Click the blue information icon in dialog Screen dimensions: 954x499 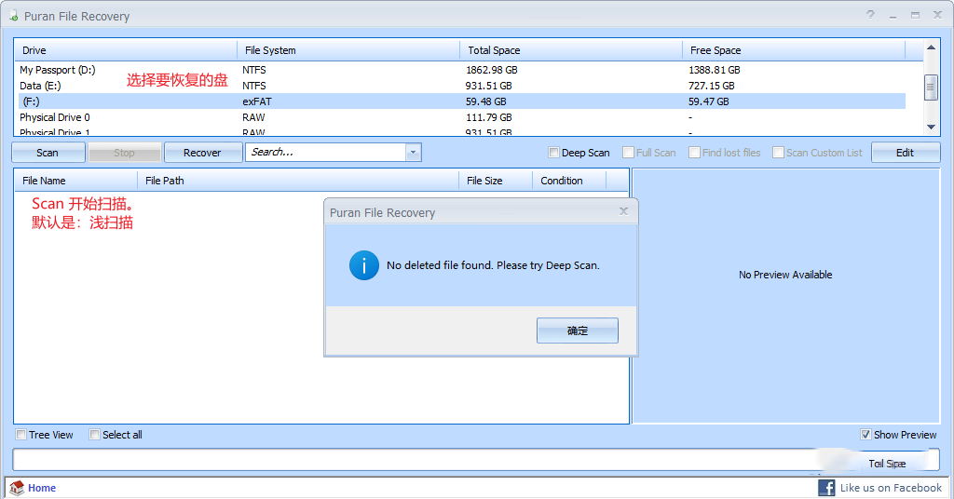[364, 265]
